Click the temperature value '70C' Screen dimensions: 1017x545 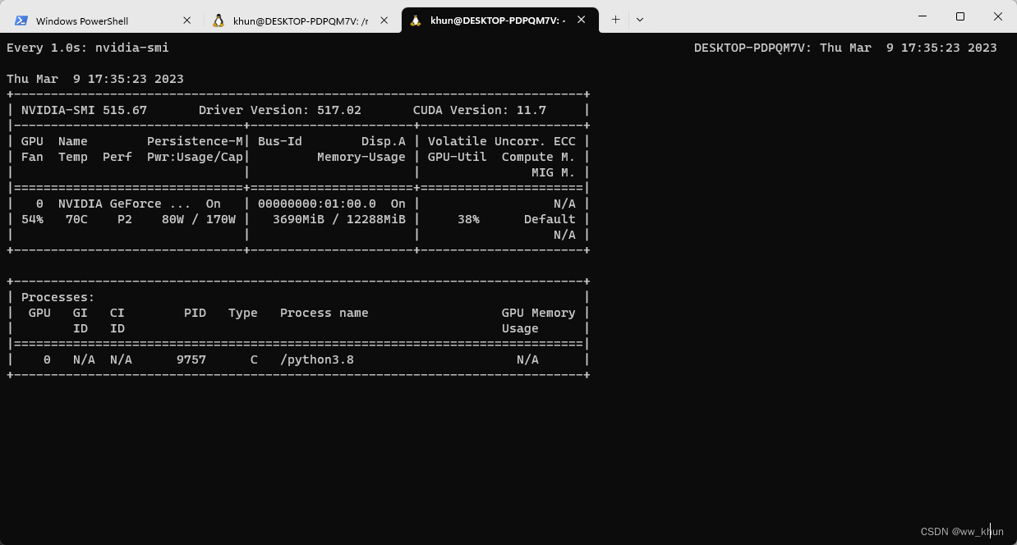pyautogui.click(x=76, y=219)
